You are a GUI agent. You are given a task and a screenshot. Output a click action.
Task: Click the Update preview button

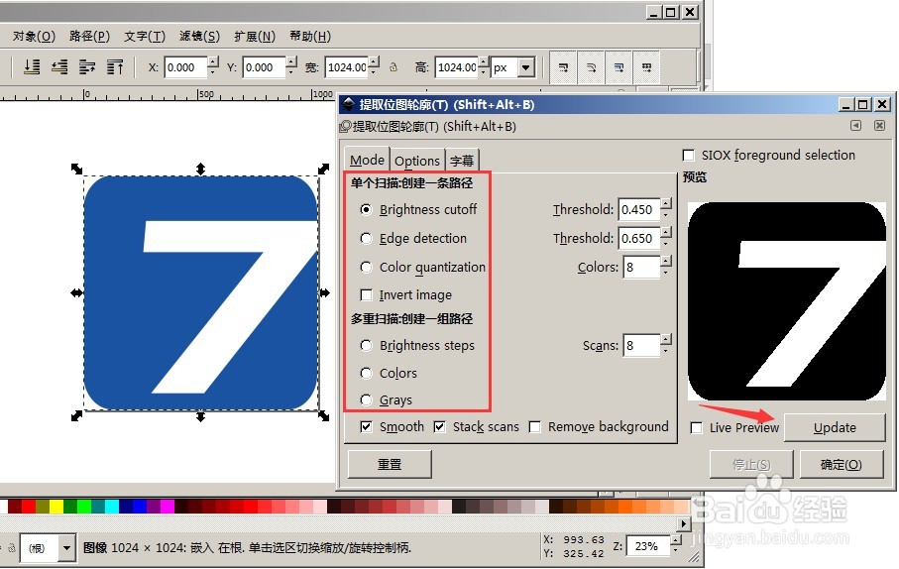click(x=835, y=428)
